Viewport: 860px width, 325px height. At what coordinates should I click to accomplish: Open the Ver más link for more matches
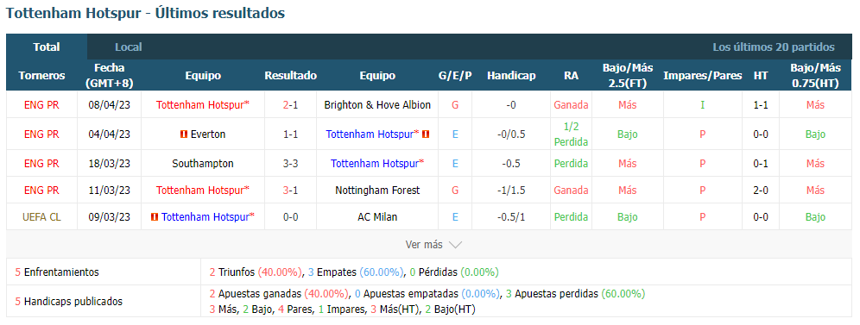(423, 245)
